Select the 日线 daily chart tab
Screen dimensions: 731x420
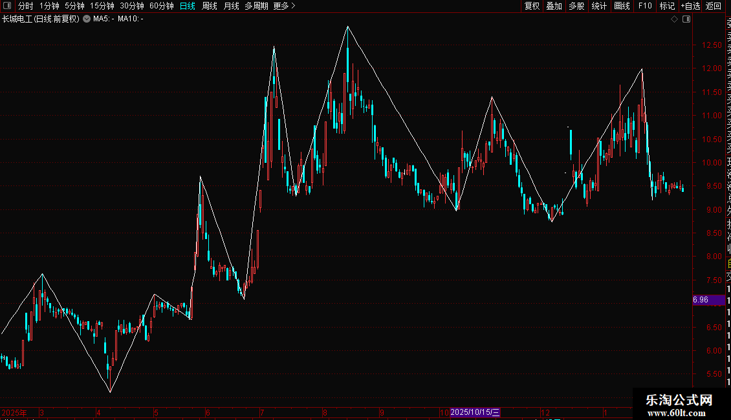pyautogui.click(x=188, y=6)
